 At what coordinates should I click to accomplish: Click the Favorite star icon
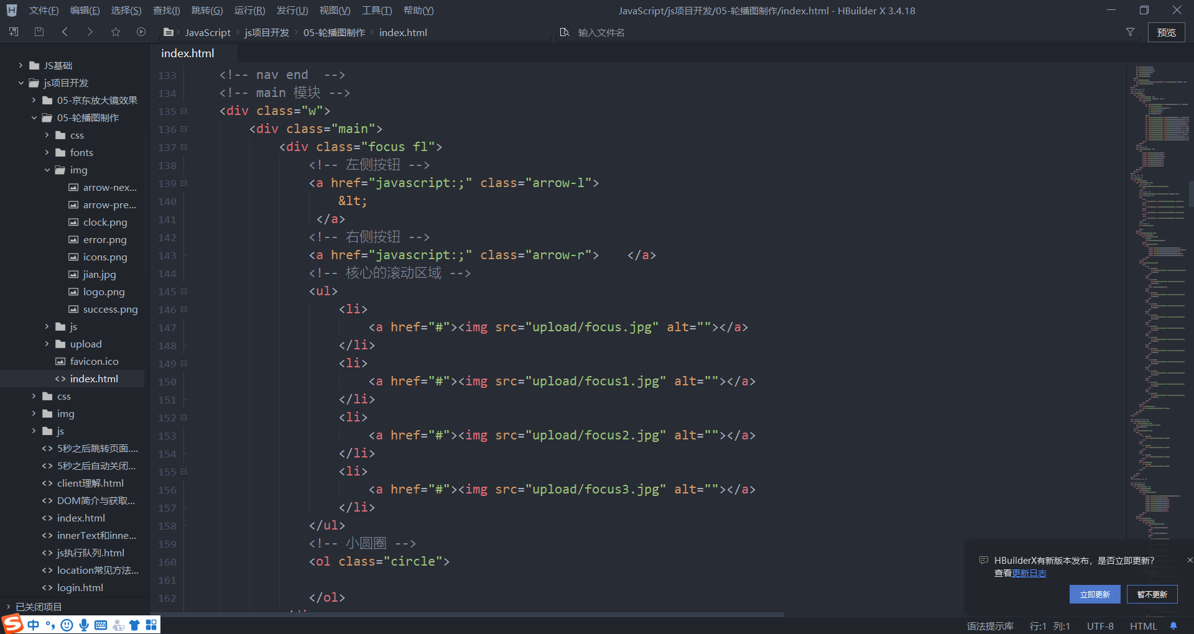tap(116, 32)
